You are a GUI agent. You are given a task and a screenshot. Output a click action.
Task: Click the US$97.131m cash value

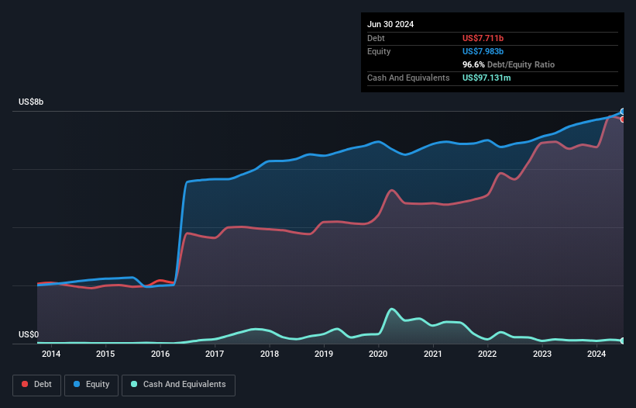(486, 78)
